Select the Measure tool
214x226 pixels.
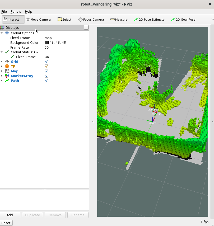(118, 19)
